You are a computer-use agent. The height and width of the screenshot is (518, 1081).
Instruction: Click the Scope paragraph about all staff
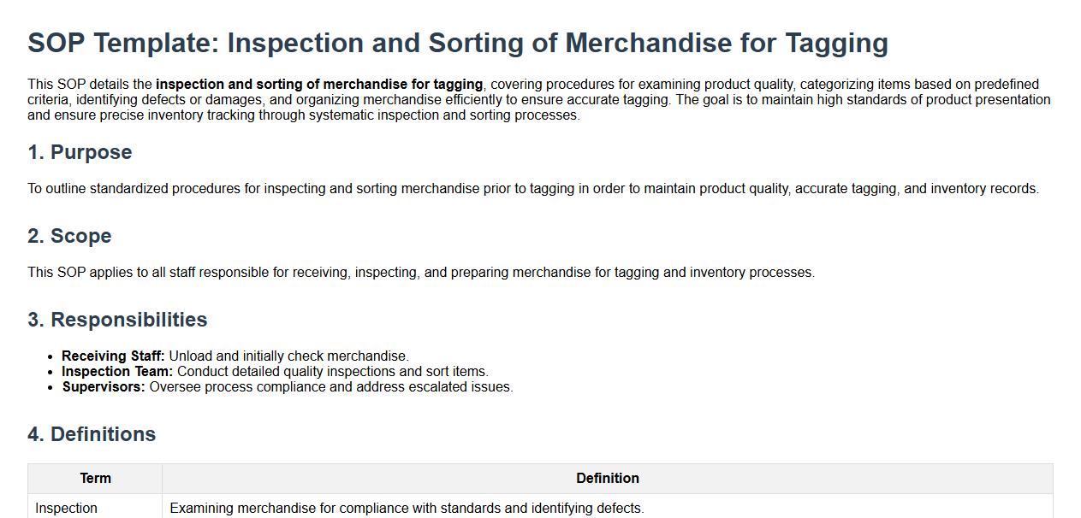pyautogui.click(x=420, y=273)
